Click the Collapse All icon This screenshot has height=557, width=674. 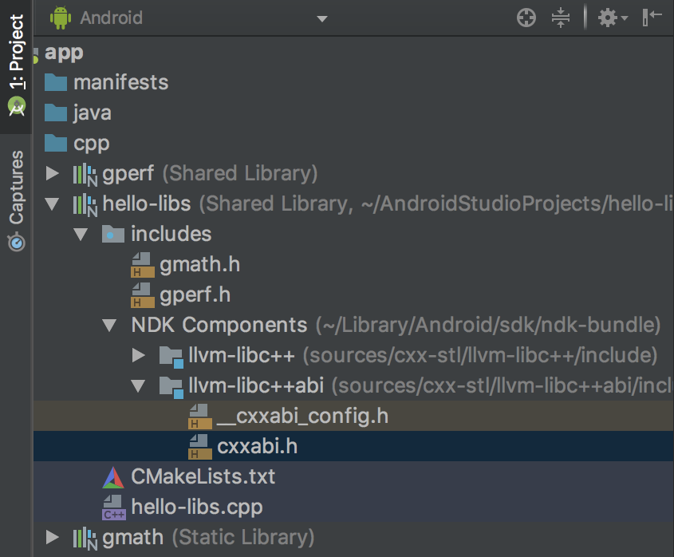coord(561,18)
